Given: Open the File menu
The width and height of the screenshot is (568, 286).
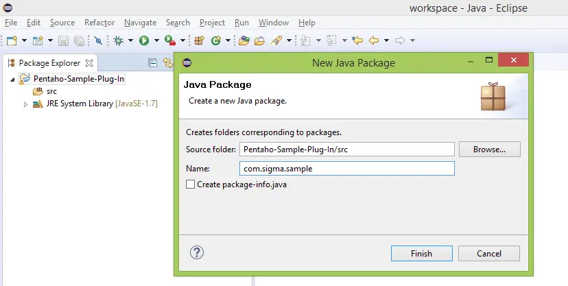Looking at the screenshot, I should click(x=11, y=23).
